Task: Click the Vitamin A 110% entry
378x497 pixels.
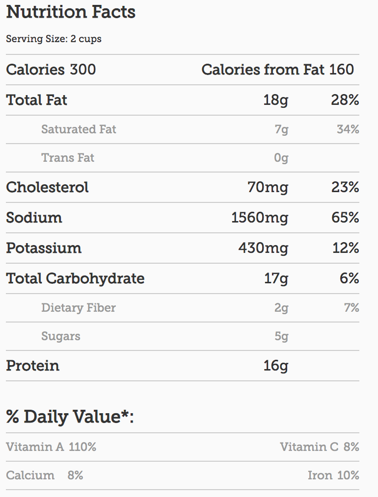Action: 51,447
